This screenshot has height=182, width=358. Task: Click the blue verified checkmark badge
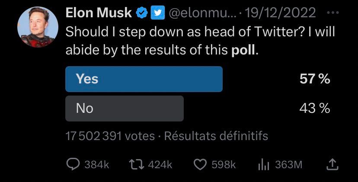pyautogui.click(x=142, y=13)
